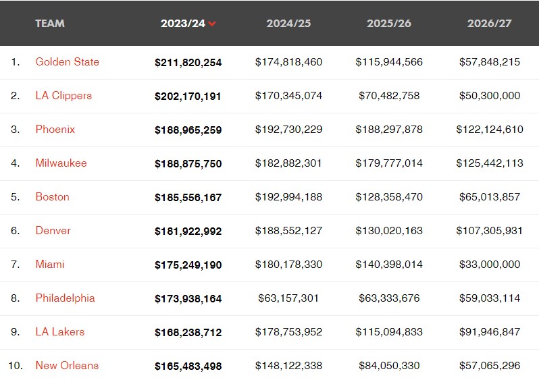Sort table by 2023/24 column header
This screenshot has width=539, height=382.
coord(182,23)
